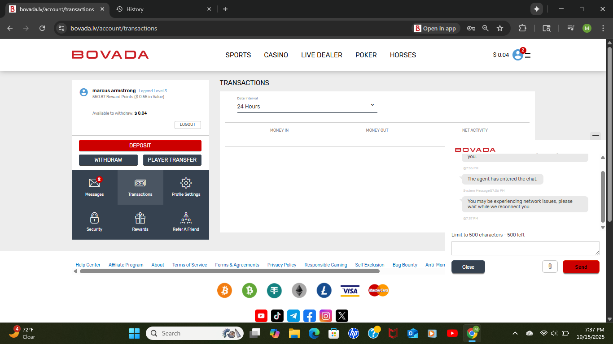Screen dimensions: 613x344
Task: Open the hamburger menu beside the account avatar
Action: click(x=528, y=56)
